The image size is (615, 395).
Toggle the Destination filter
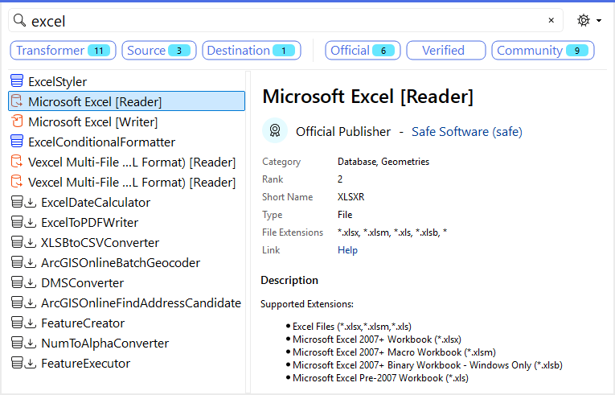click(x=252, y=50)
